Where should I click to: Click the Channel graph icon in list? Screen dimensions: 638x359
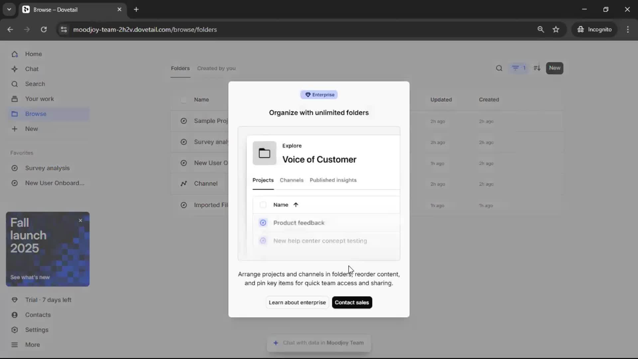pyautogui.click(x=183, y=184)
